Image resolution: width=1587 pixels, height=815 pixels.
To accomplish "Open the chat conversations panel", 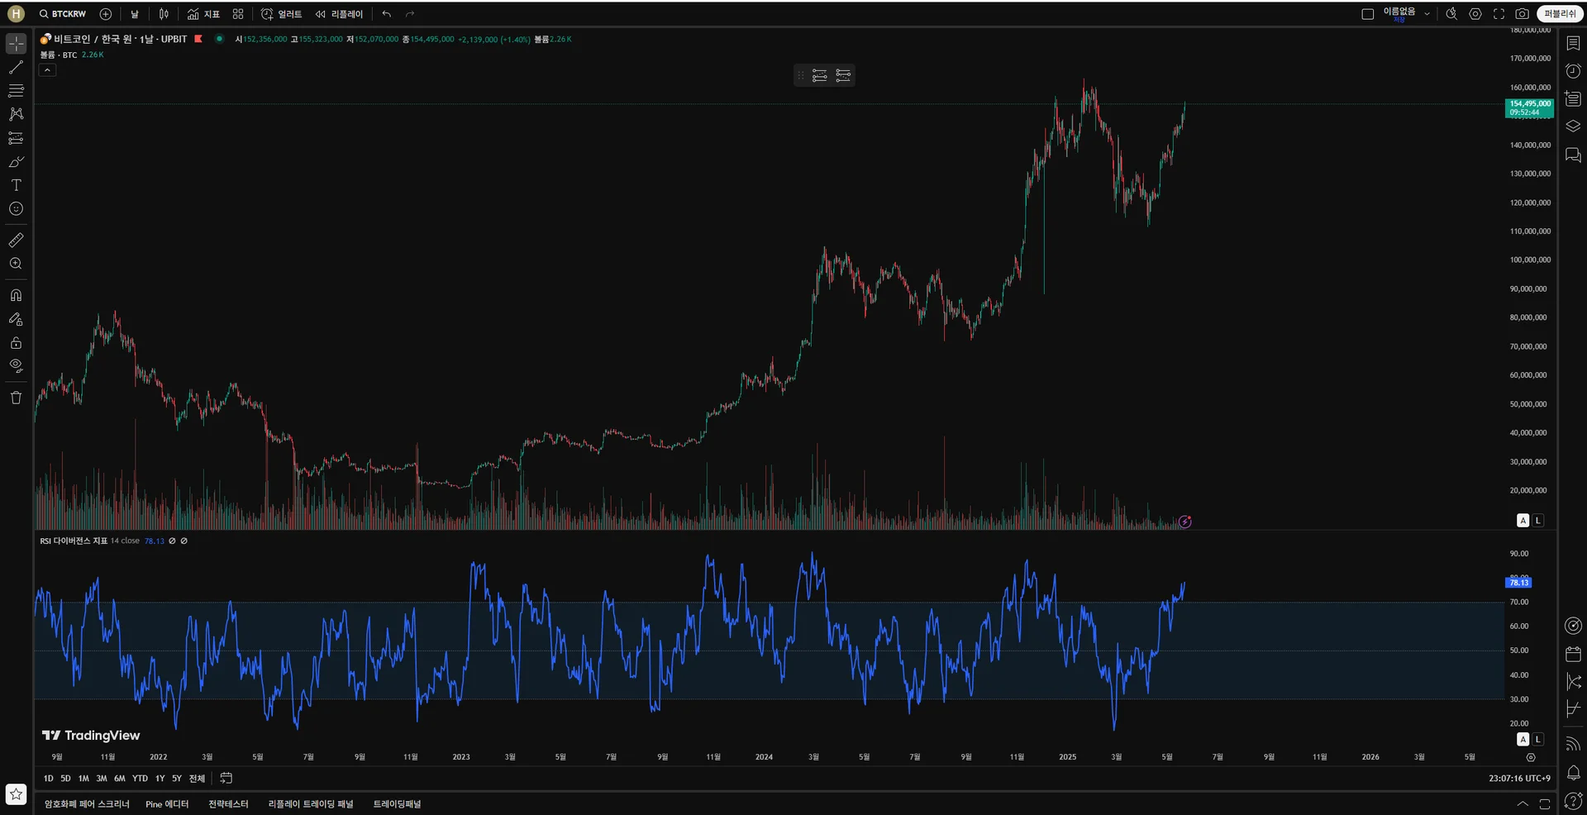I will coord(1573,155).
